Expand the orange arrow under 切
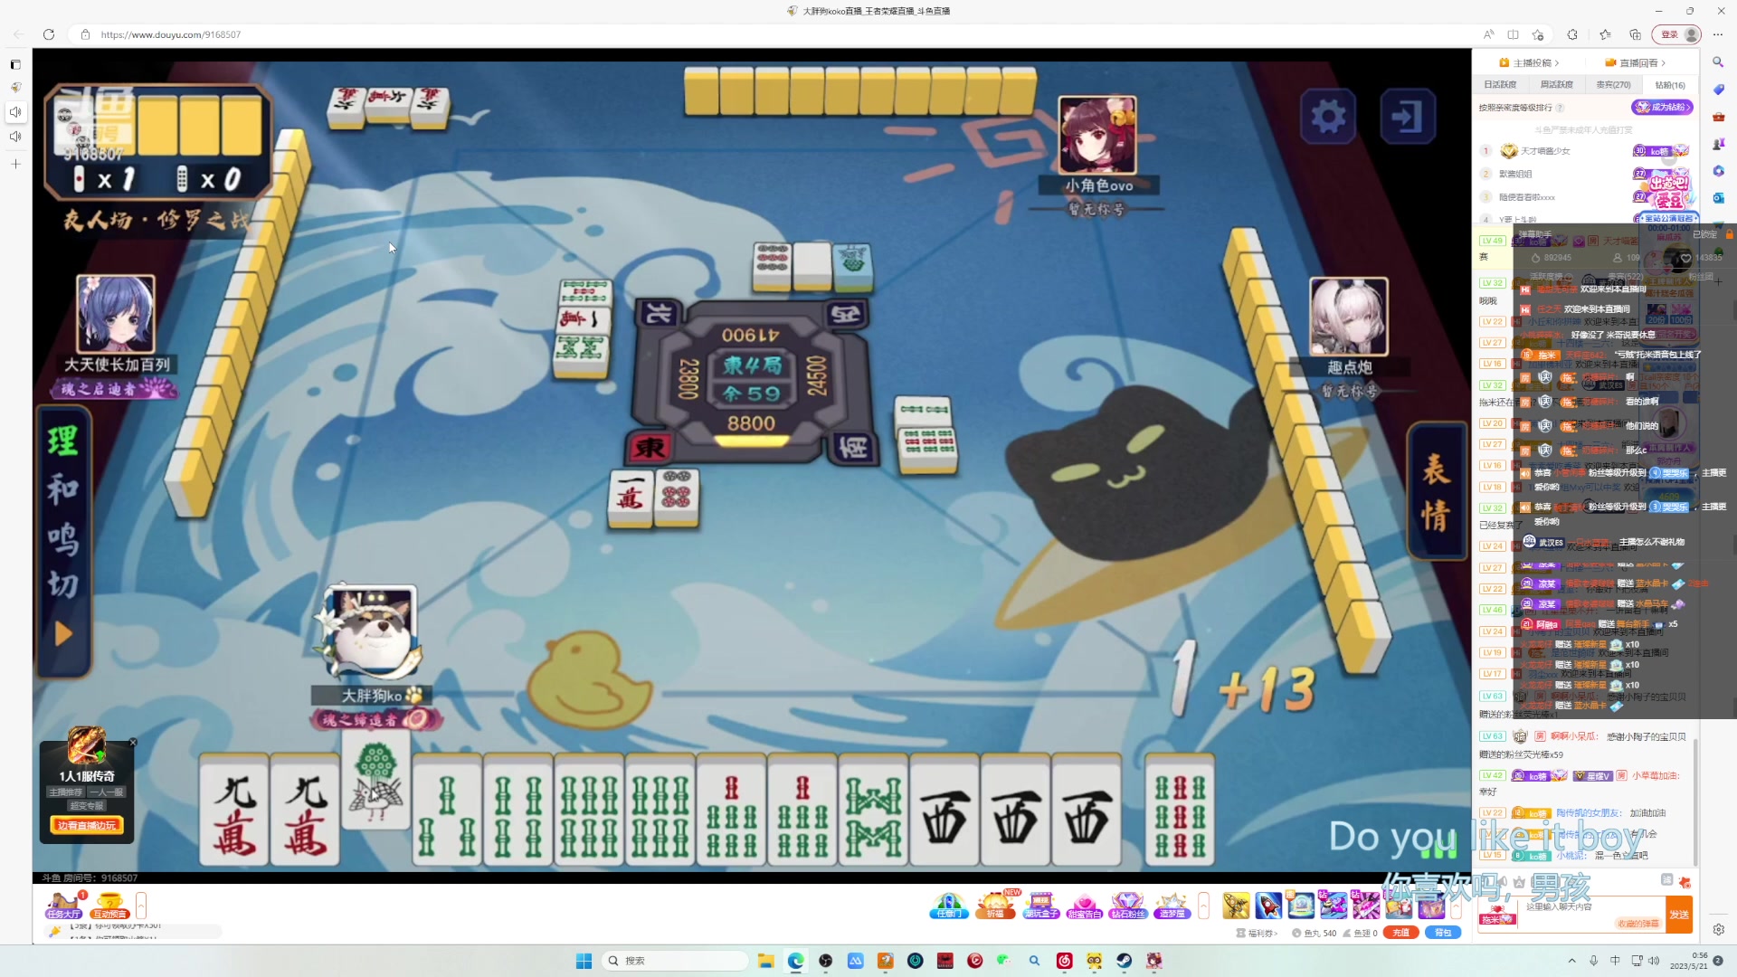This screenshot has height=977, width=1737. (63, 634)
